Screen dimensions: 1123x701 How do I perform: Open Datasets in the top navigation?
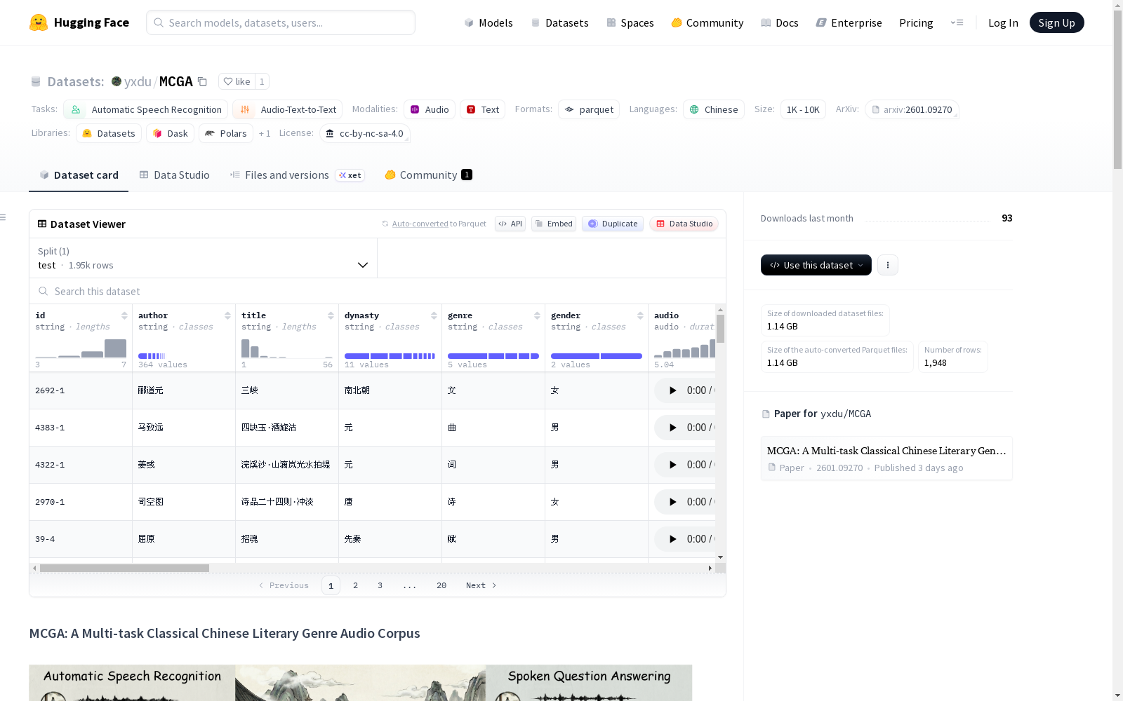[559, 22]
